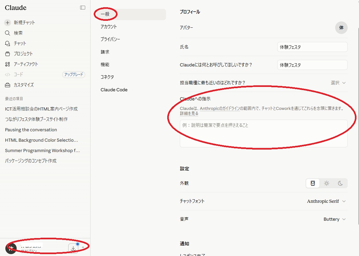Collapse the sidebar with the panel icon
The height and width of the screenshot is (256, 359).
[83, 8]
